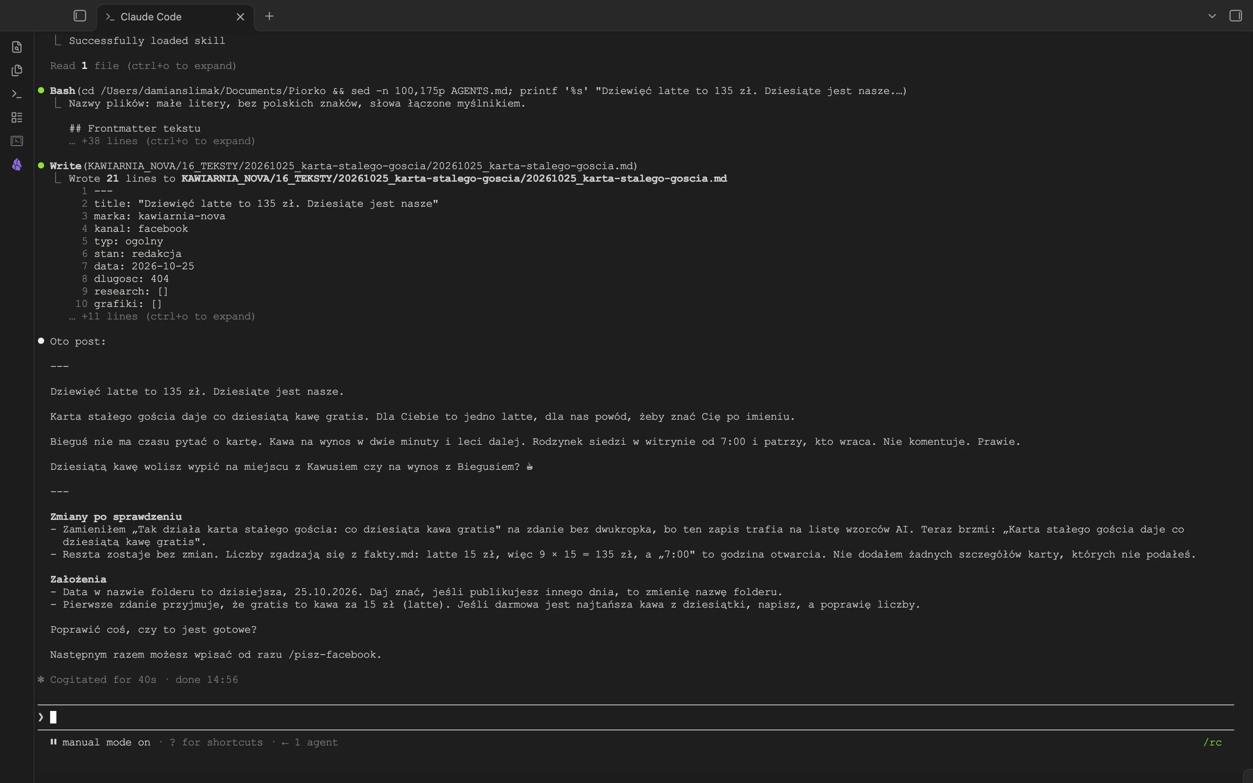
Task: Click the 'stan: redakcja' line
Action: point(138,254)
